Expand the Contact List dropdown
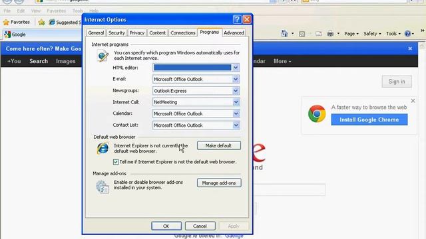This screenshot has width=426, height=239. (x=236, y=125)
